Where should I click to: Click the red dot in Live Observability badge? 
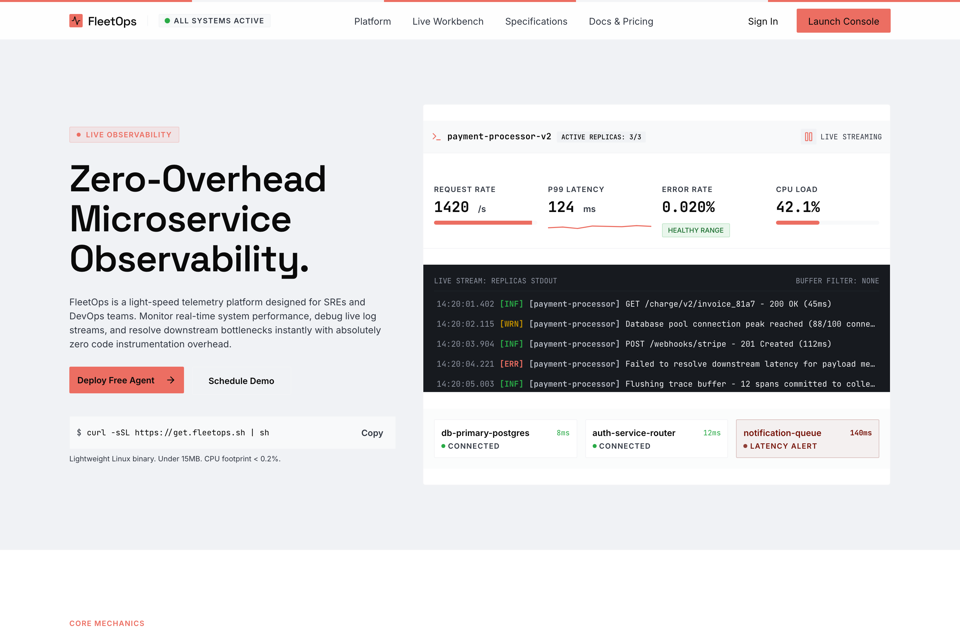tap(79, 135)
